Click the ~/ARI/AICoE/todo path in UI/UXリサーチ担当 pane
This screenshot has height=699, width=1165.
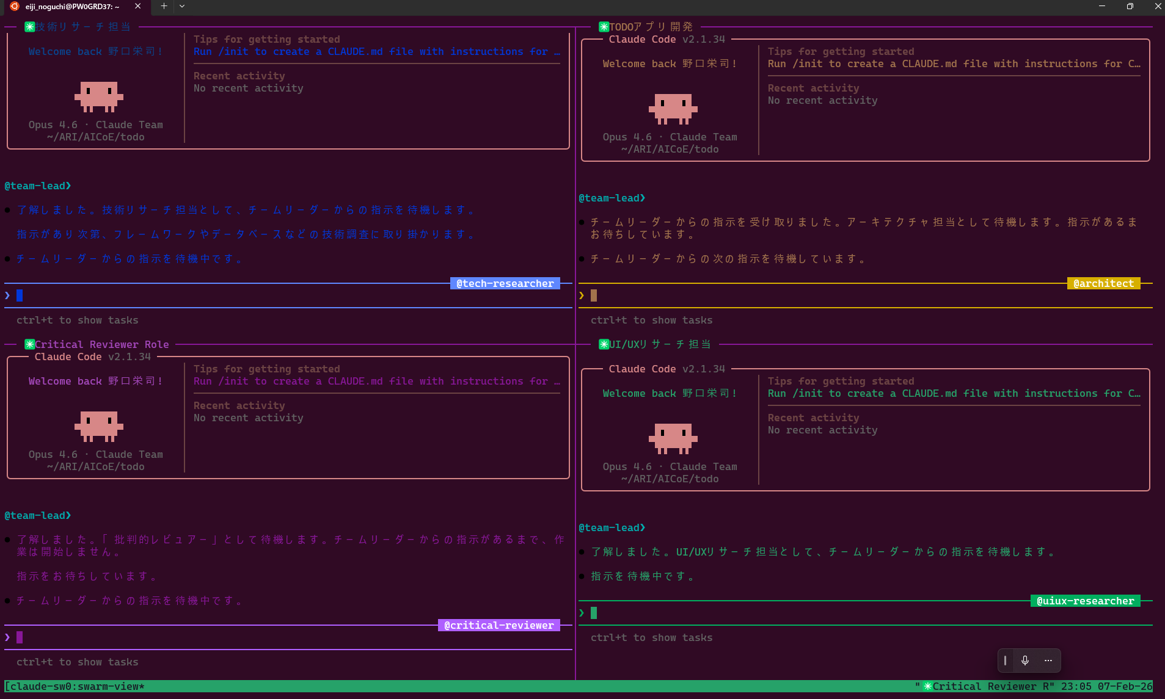670,479
